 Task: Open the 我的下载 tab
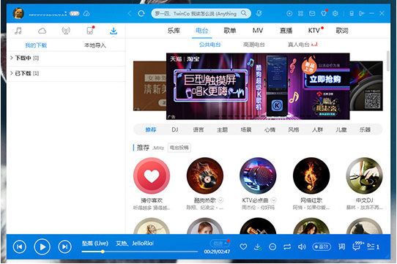pos(36,45)
